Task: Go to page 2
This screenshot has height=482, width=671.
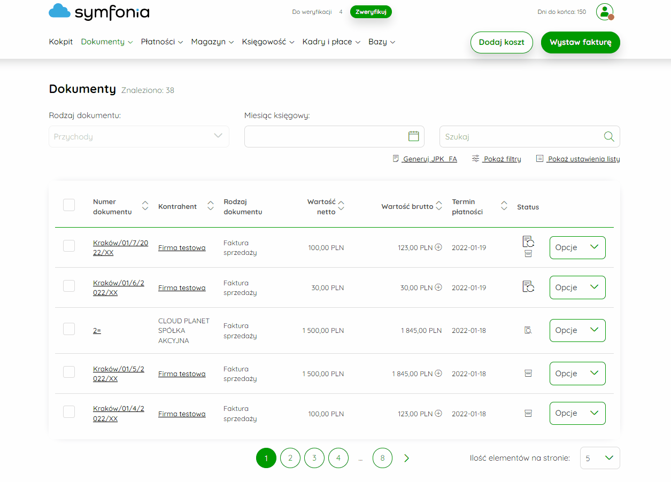Action: (290, 458)
